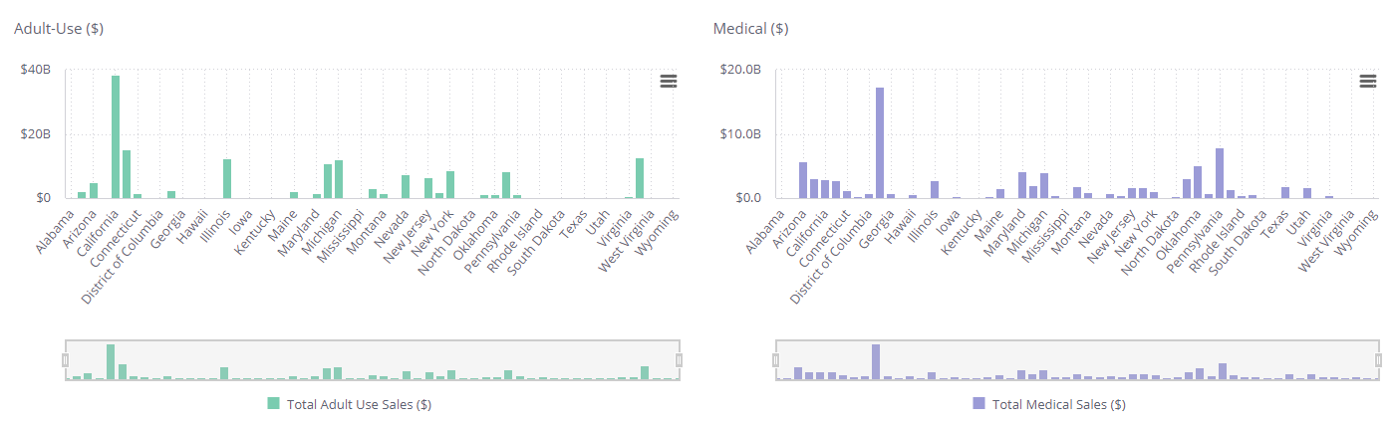Grab the right handle of Adult-Use range navigator
Viewport: 1394px width, 425px height.
[680, 360]
